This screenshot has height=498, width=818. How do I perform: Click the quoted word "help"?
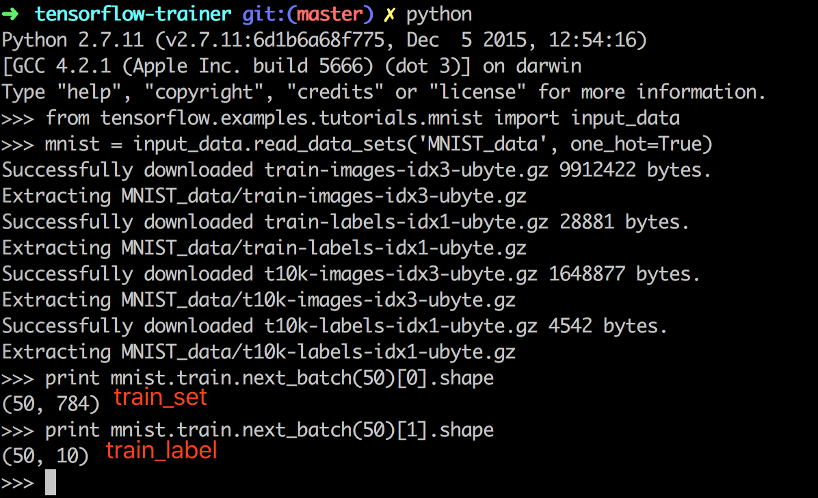pyautogui.click(x=89, y=92)
